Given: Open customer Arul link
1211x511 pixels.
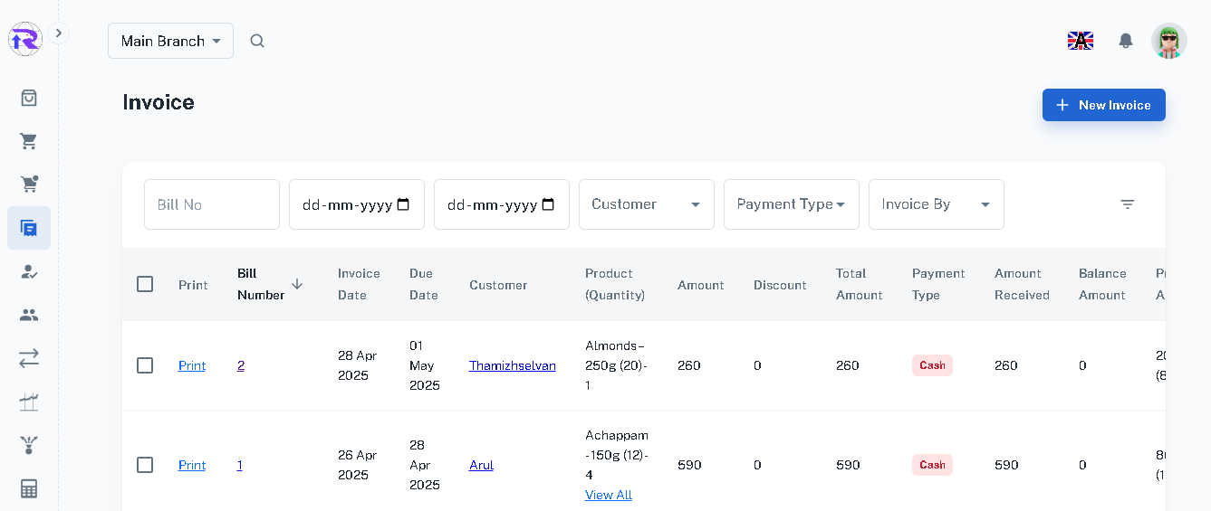Looking at the screenshot, I should pyautogui.click(x=481, y=465).
